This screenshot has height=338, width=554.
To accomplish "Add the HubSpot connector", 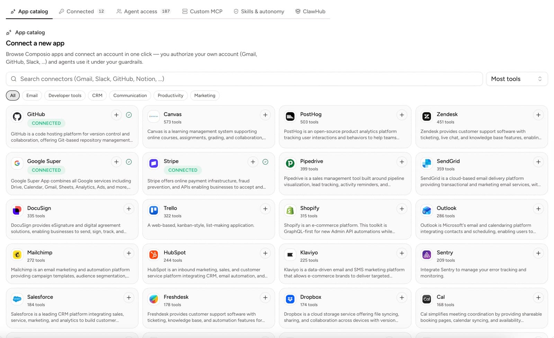I will [x=265, y=253].
